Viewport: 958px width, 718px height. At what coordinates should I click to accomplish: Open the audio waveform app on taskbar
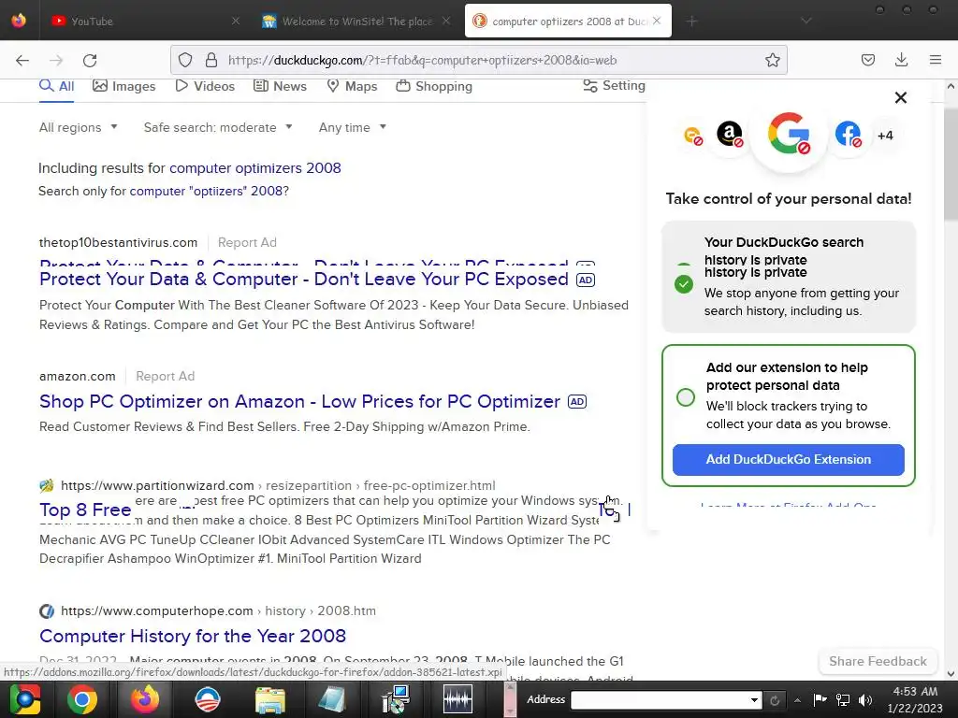pyautogui.click(x=457, y=699)
